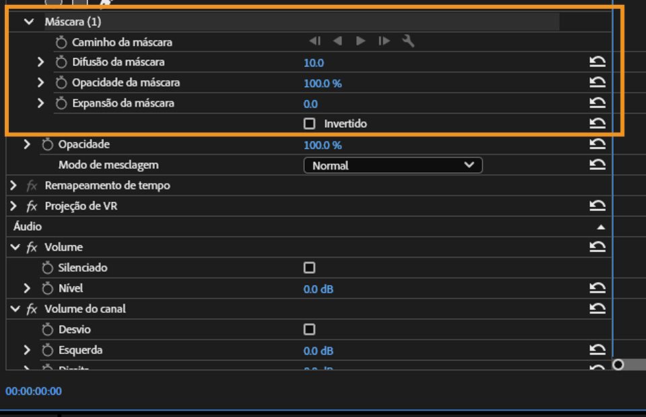Toggle stopwatch for Silenciado
The height and width of the screenshot is (417, 646).
point(47,268)
